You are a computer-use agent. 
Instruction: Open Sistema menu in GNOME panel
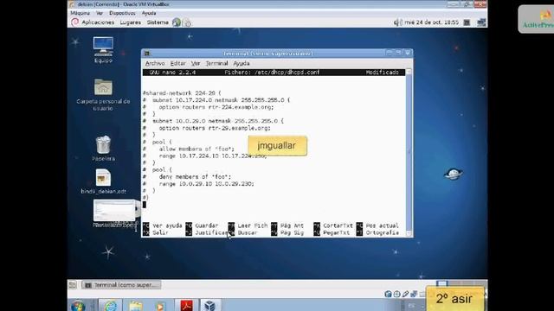[158, 22]
